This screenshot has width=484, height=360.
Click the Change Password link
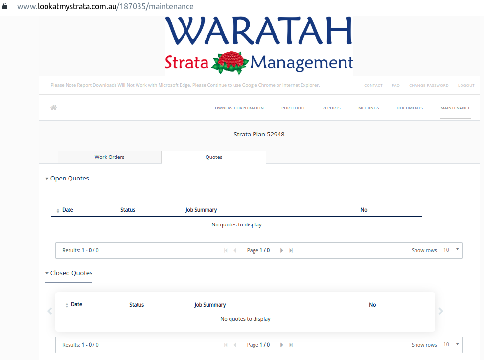point(429,85)
